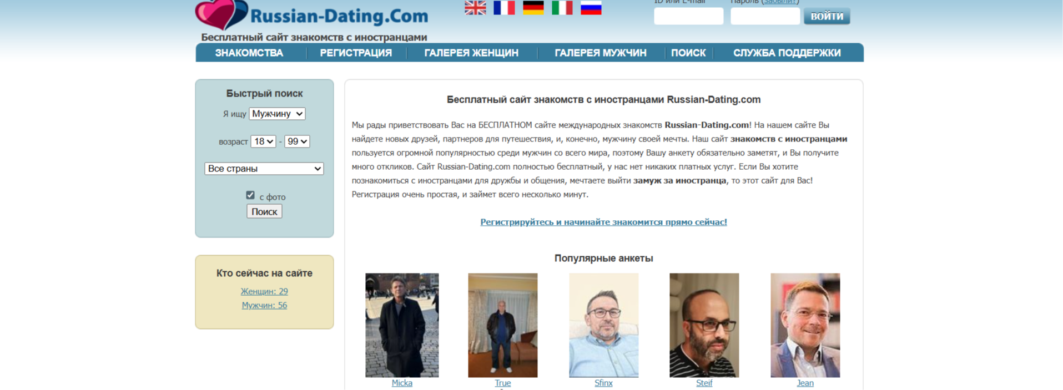Click the ВОЙТИ login button
Image resolution: width=1063 pixels, height=390 pixels.
tap(827, 16)
